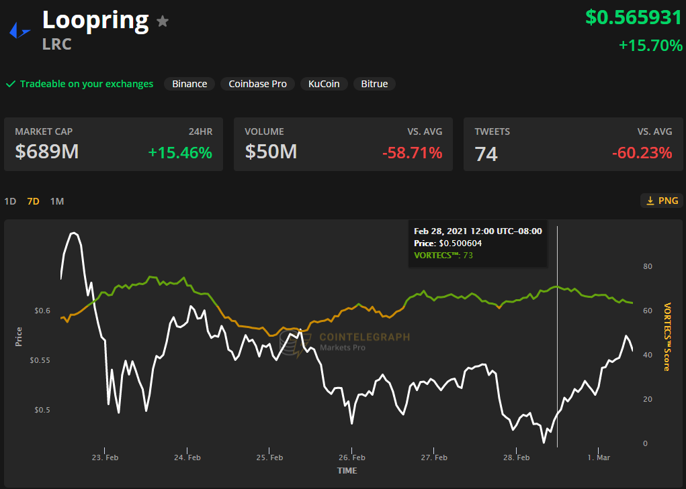Click the Tweets count 74

click(486, 154)
